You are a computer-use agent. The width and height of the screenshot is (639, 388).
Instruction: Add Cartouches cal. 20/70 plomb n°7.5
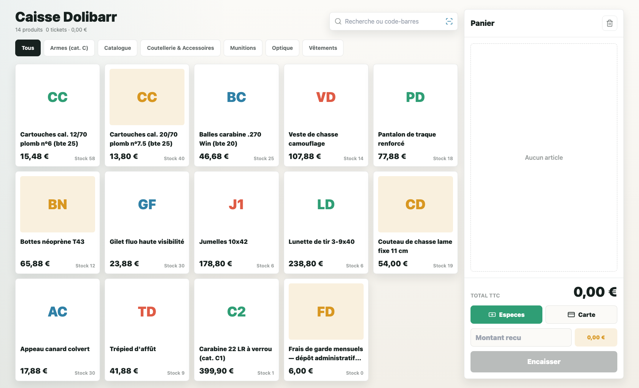click(147, 115)
